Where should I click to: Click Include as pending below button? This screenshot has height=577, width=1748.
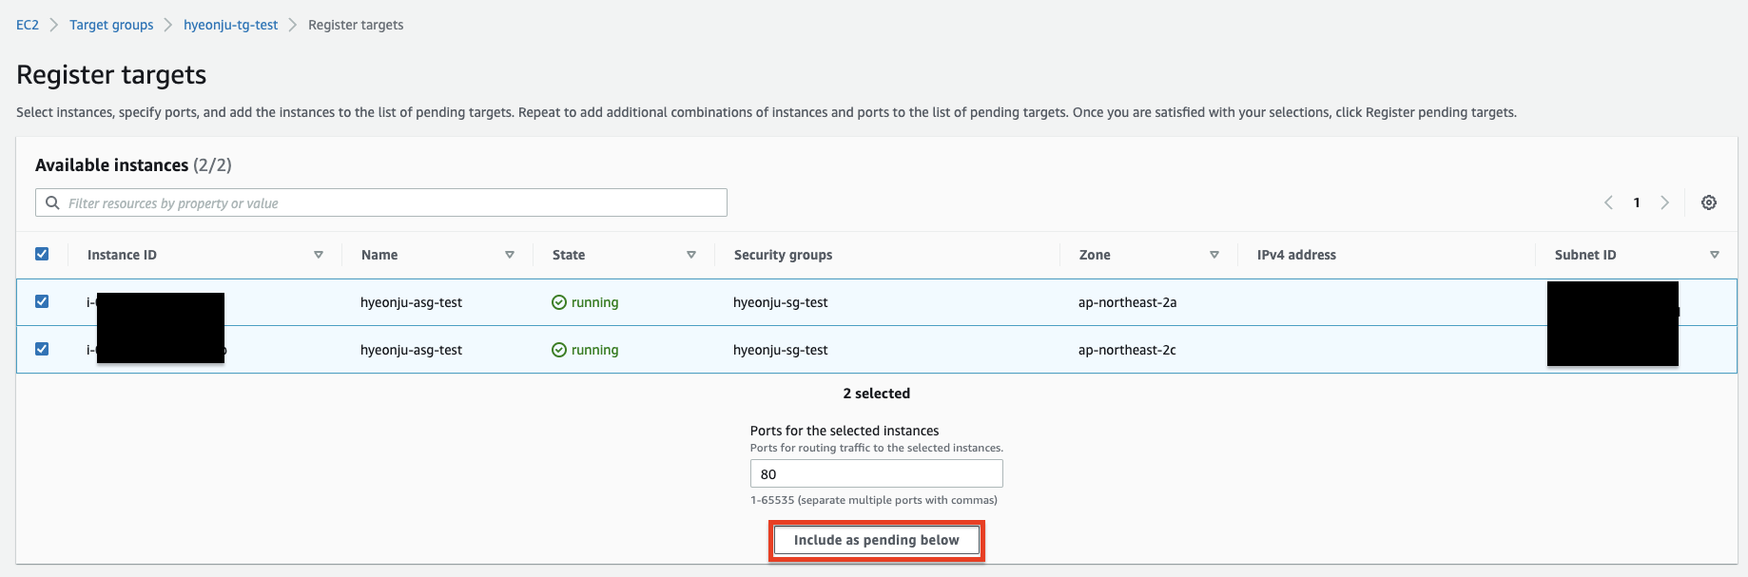click(x=876, y=540)
